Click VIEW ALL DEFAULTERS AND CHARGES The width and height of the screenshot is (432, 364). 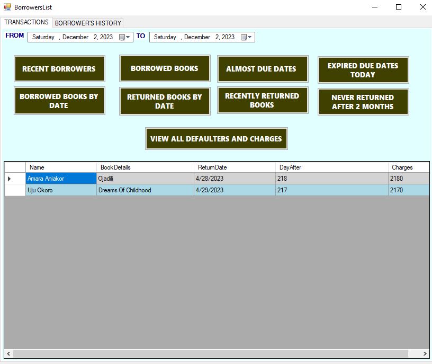217,138
